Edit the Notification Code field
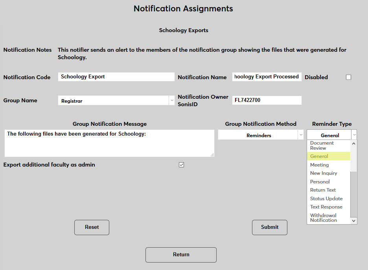Screen dimensions: 368x270 click(116, 77)
